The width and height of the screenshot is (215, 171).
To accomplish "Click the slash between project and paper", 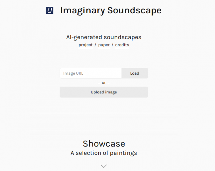I will (96, 45).
